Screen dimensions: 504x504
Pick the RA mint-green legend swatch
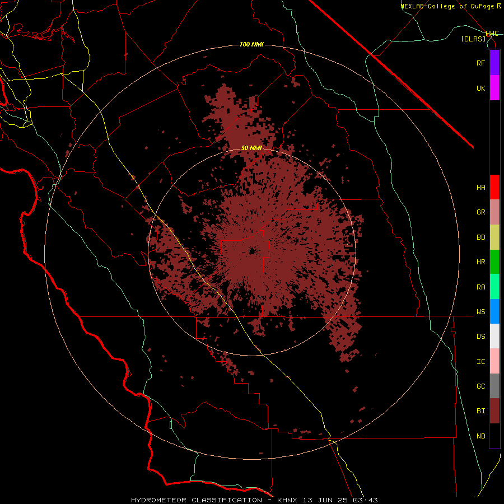tap(494, 287)
